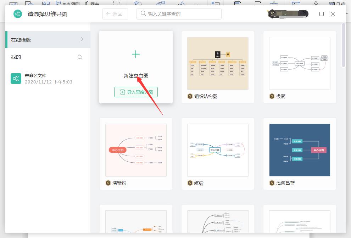Click the green mind map logo in dialog header
The width and height of the screenshot is (351, 238).
coord(17,14)
